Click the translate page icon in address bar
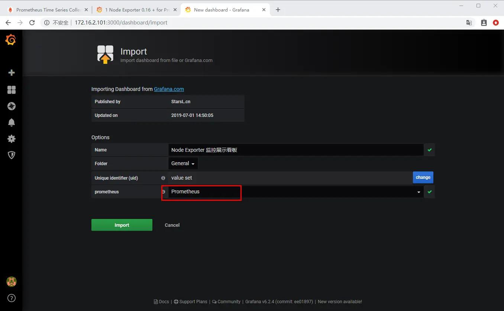This screenshot has width=504, height=311. (x=469, y=23)
